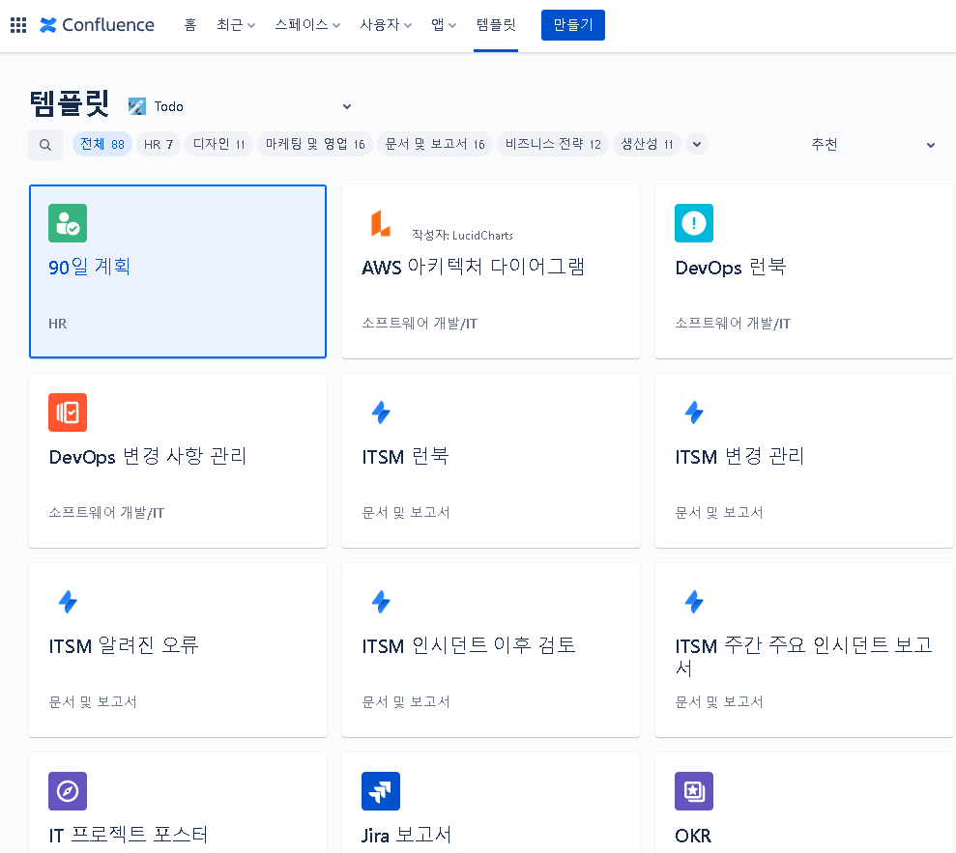Filter templates by 디자인 11

218,144
